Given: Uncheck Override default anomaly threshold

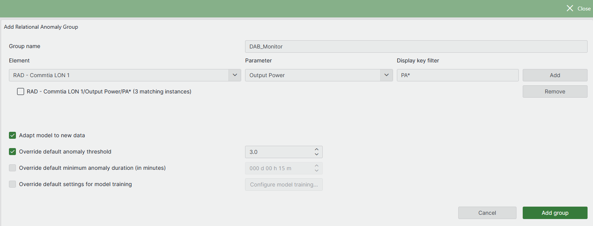Looking at the screenshot, I should [12, 152].
